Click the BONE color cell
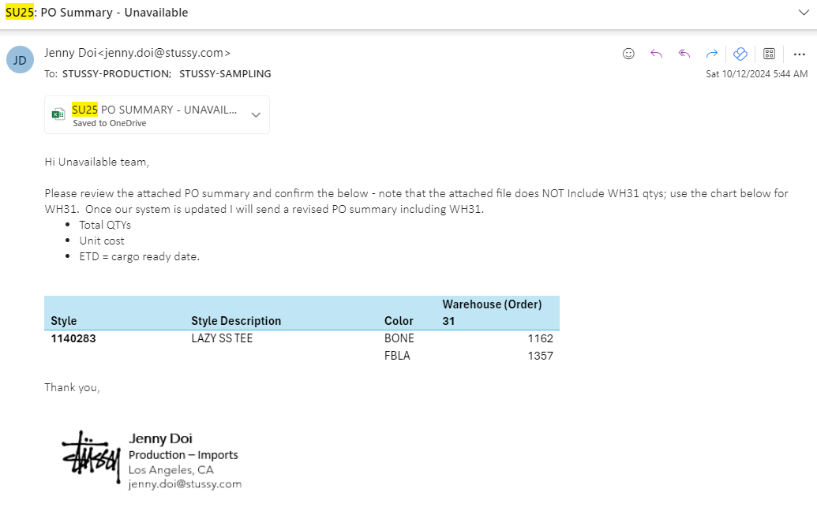 coord(399,338)
